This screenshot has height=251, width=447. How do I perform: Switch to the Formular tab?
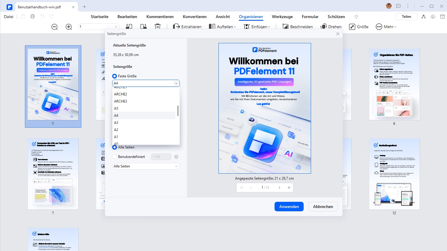pyautogui.click(x=310, y=17)
